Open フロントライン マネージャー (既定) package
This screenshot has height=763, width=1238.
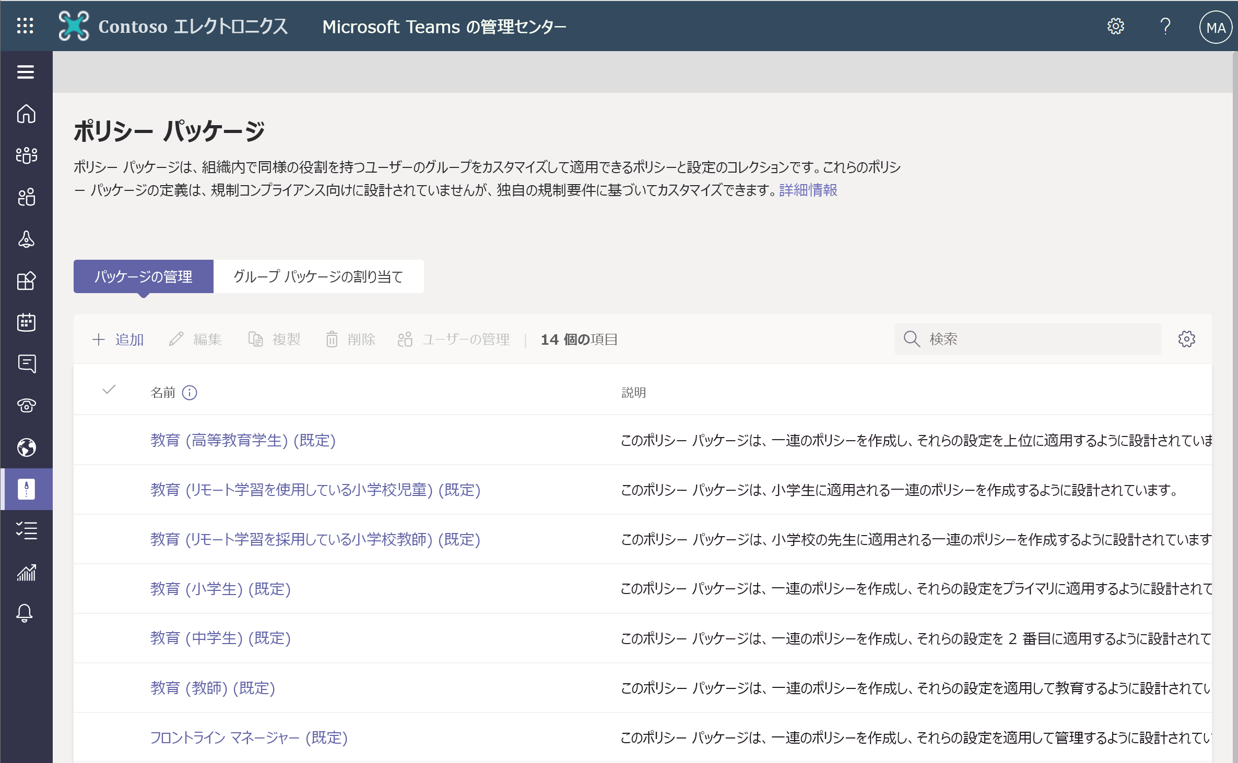[x=249, y=737]
